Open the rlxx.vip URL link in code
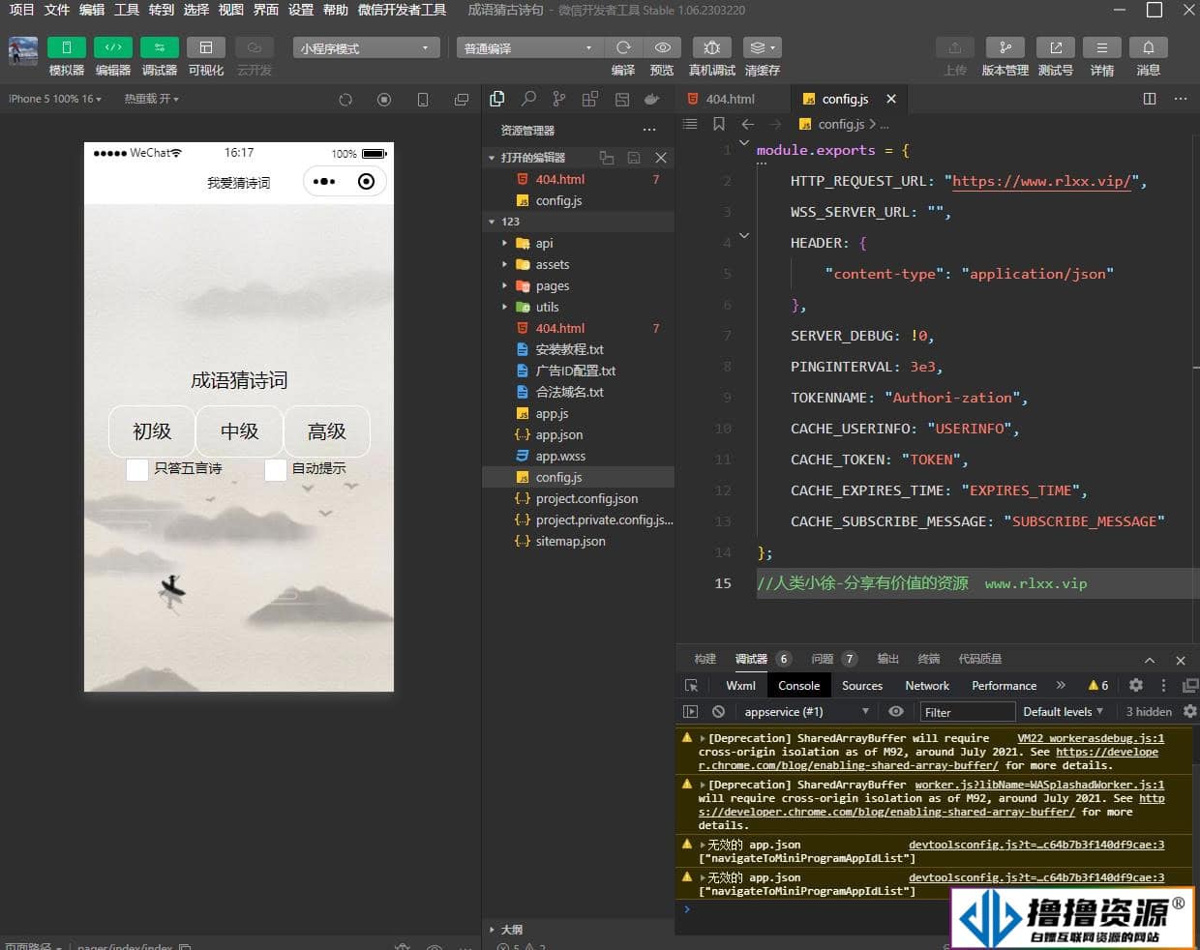The width and height of the screenshot is (1200, 950). coord(1041,181)
